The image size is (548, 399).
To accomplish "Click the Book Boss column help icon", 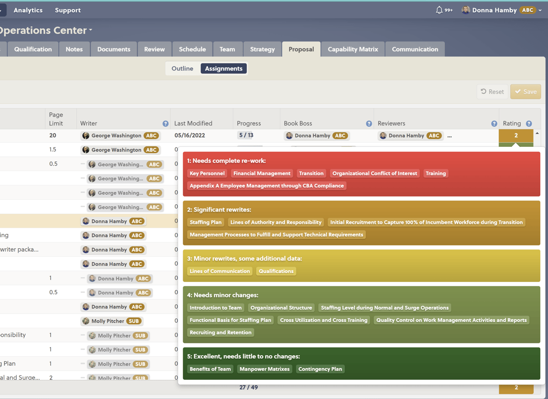I will (369, 124).
